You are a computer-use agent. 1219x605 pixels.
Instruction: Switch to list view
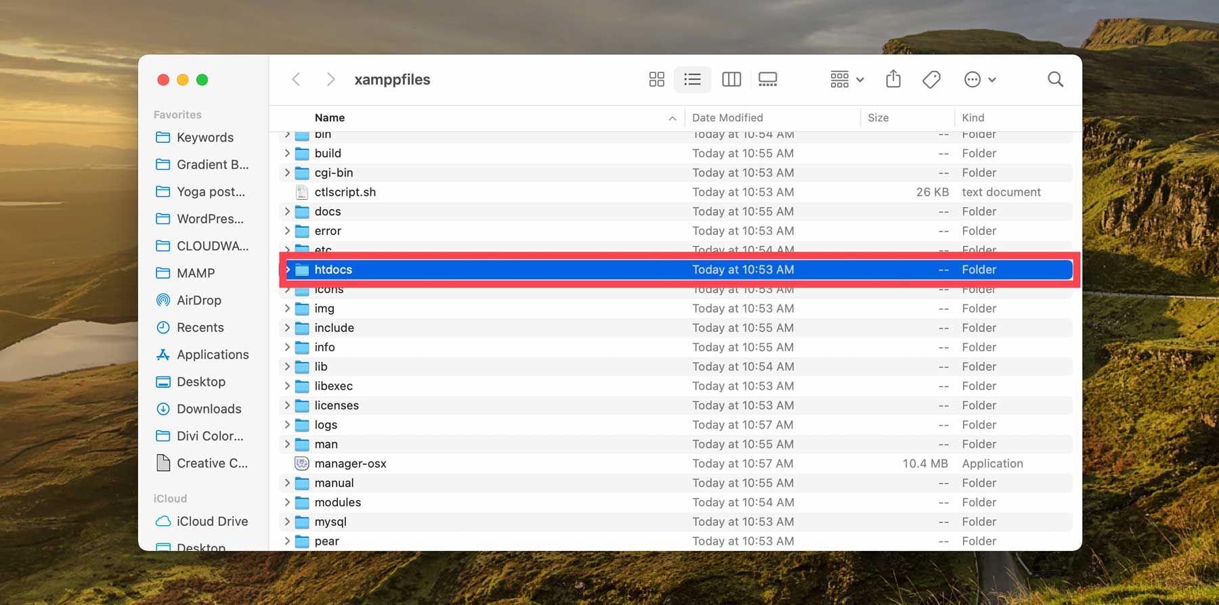pyautogui.click(x=692, y=79)
